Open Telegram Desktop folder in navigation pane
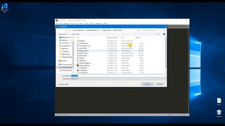 66,57
